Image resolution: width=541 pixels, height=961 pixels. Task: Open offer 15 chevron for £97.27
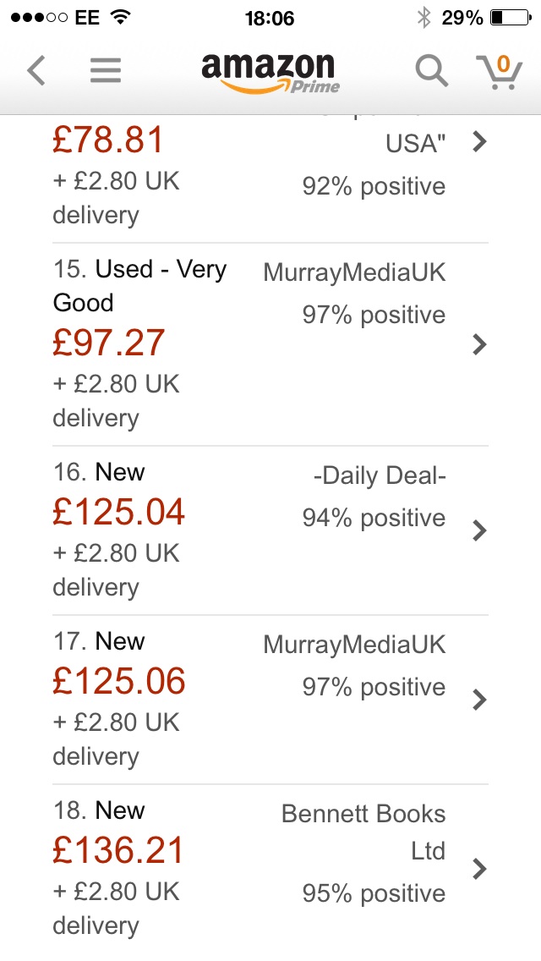coord(479,344)
